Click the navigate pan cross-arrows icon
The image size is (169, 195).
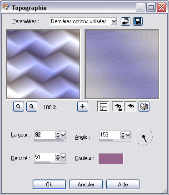pyautogui.click(x=83, y=107)
